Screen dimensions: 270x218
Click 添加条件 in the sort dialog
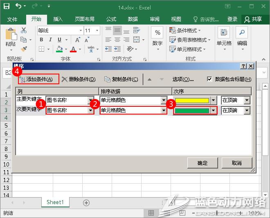click(39, 79)
